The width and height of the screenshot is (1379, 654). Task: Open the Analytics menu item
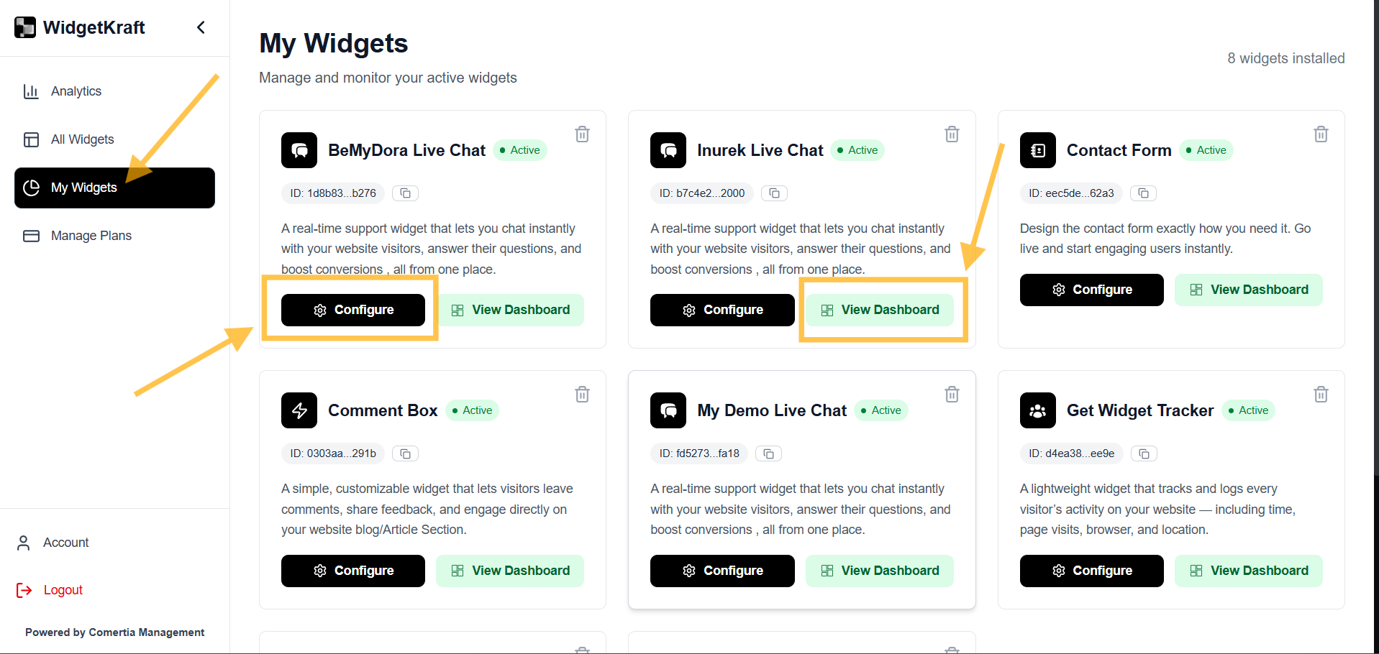point(76,91)
